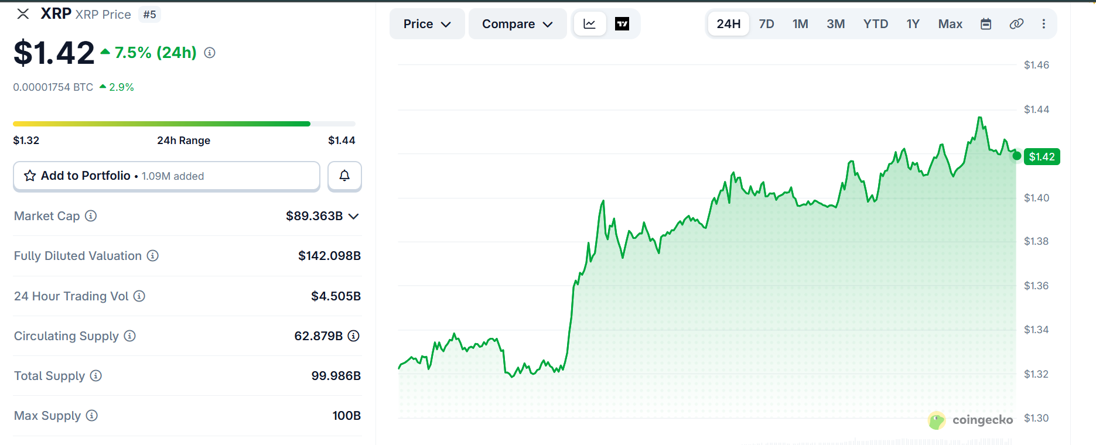
Task: Click the info icon next to 62.879B value
Action: (354, 336)
